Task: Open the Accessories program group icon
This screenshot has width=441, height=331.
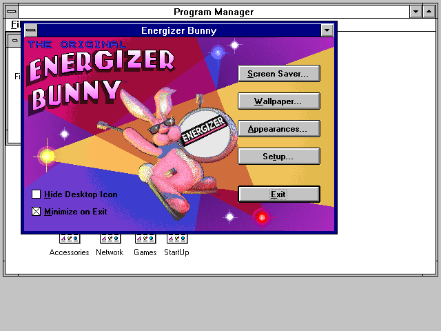Action: tap(70, 239)
